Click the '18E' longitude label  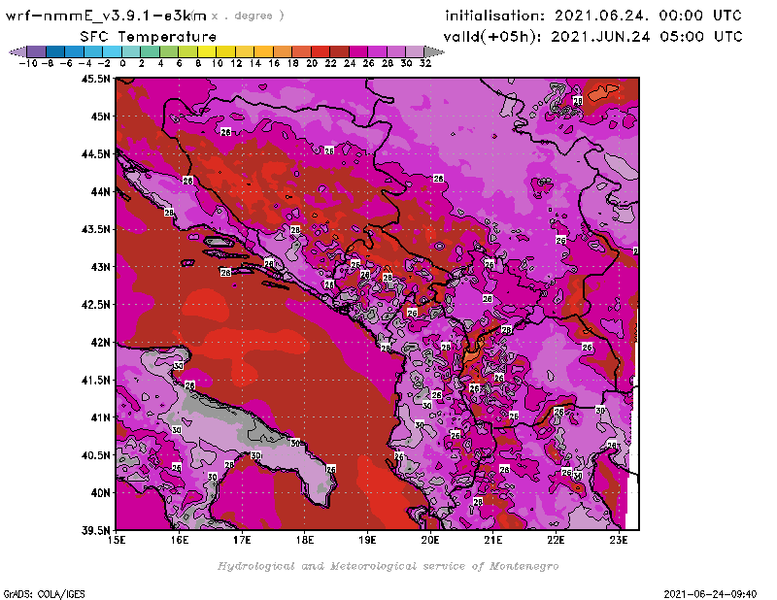click(x=305, y=540)
